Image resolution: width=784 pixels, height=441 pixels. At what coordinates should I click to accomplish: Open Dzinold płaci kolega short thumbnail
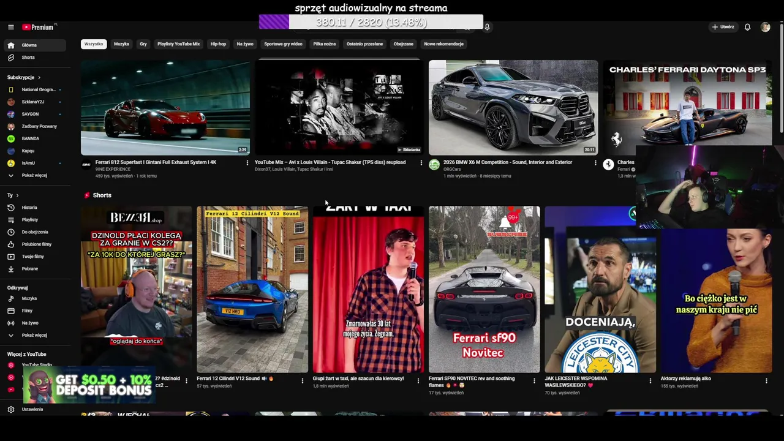(136, 289)
